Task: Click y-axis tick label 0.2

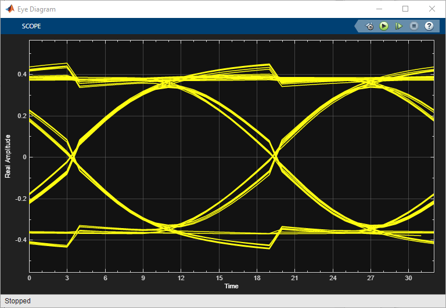Action: click(22, 116)
